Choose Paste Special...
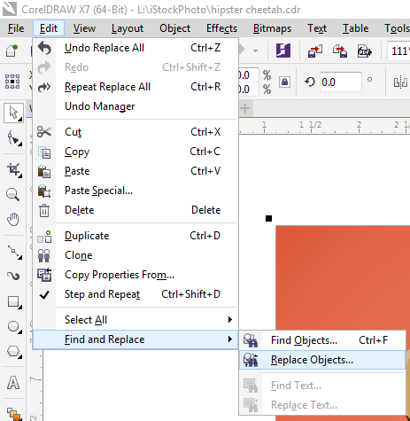Image resolution: width=410 pixels, height=421 pixels. click(x=135, y=191)
